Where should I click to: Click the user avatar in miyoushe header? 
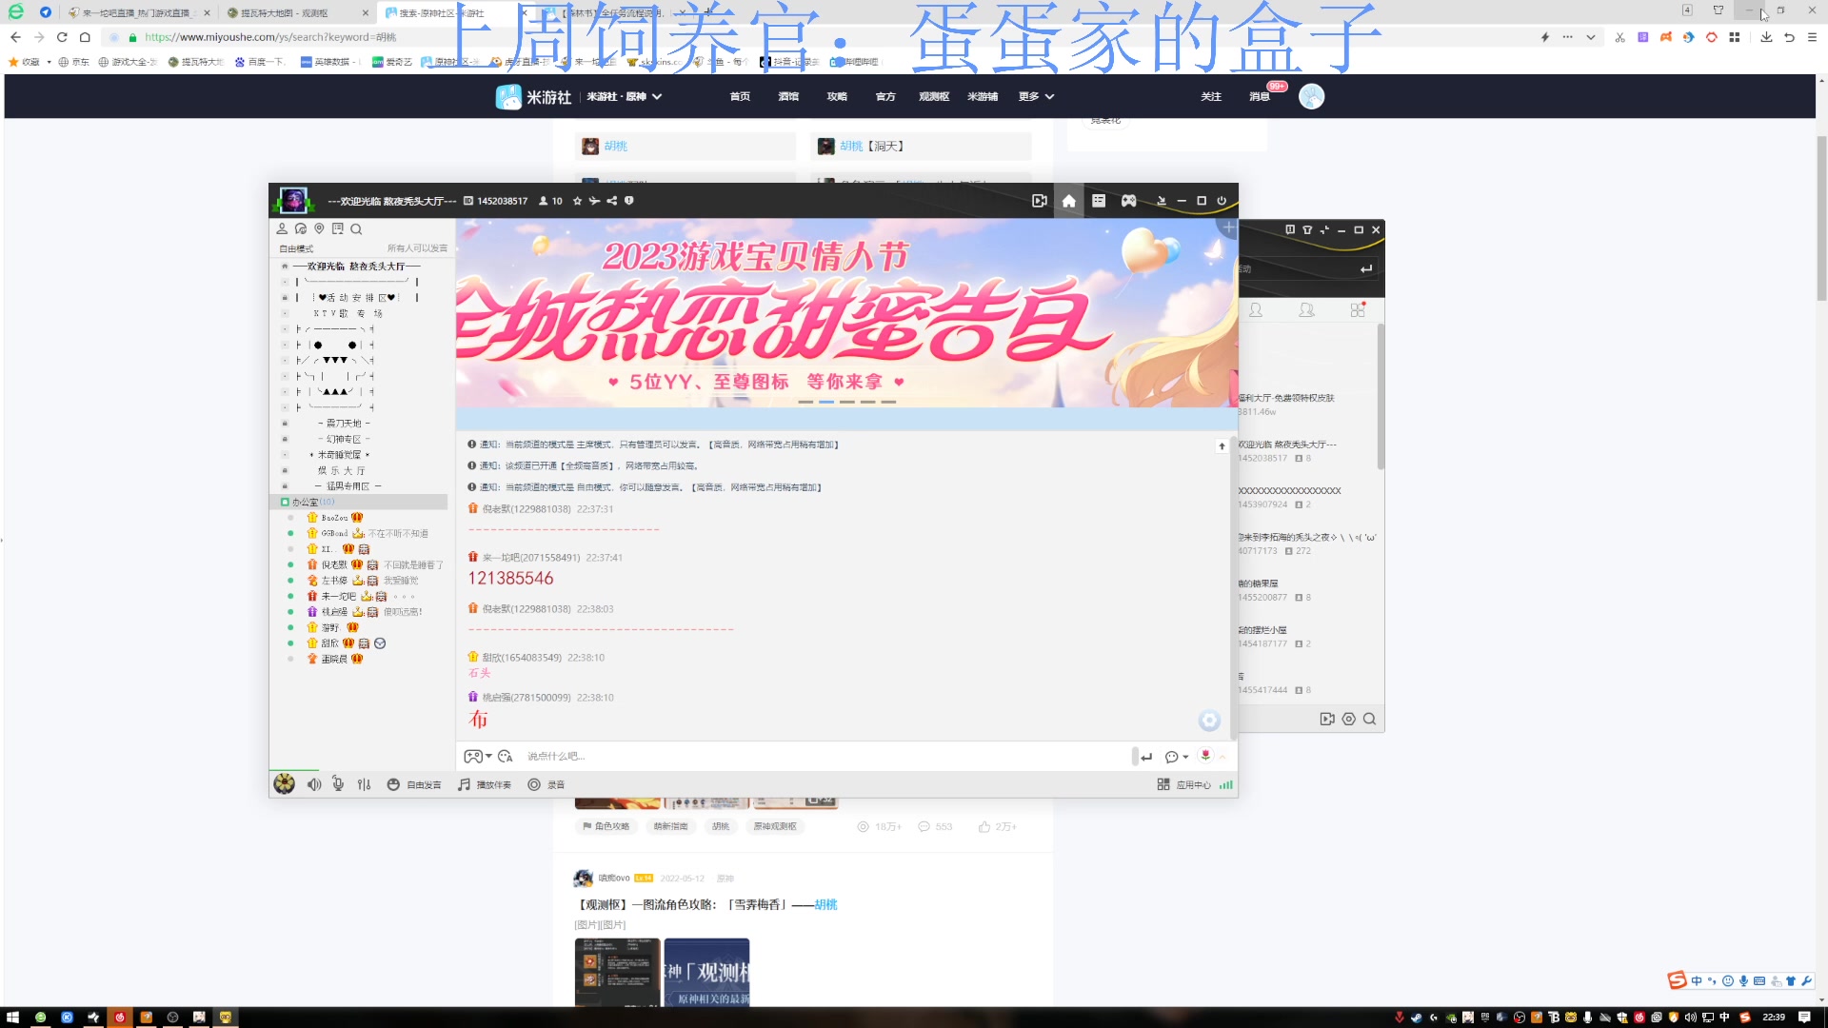click(1311, 96)
